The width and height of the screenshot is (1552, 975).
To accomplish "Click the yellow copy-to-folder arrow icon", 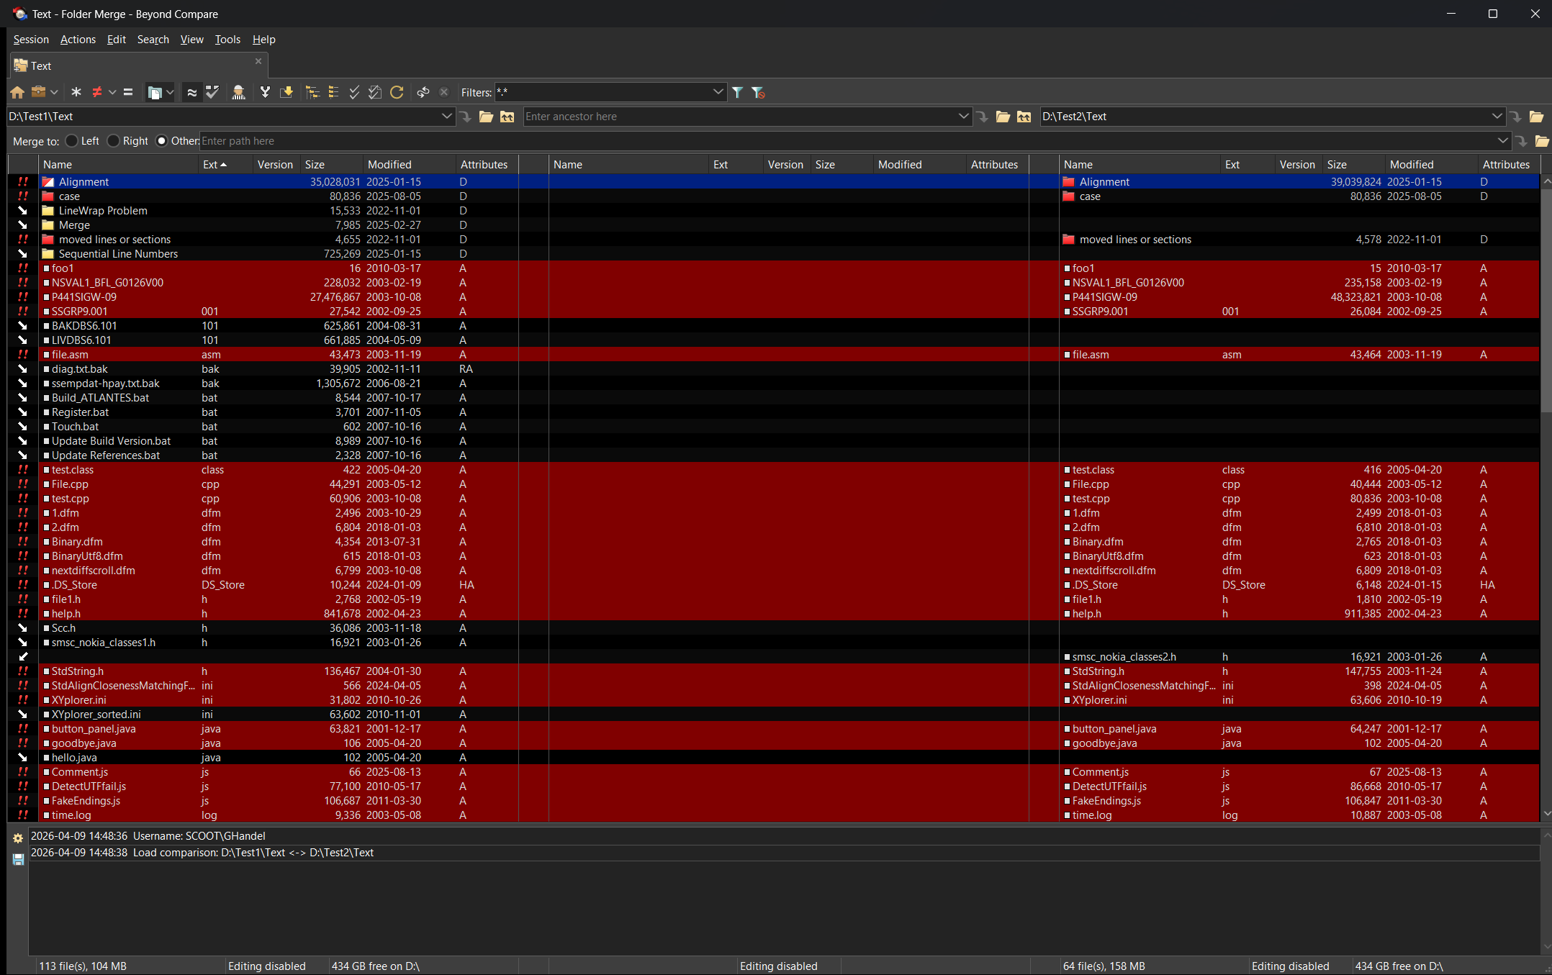I will (287, 92).
